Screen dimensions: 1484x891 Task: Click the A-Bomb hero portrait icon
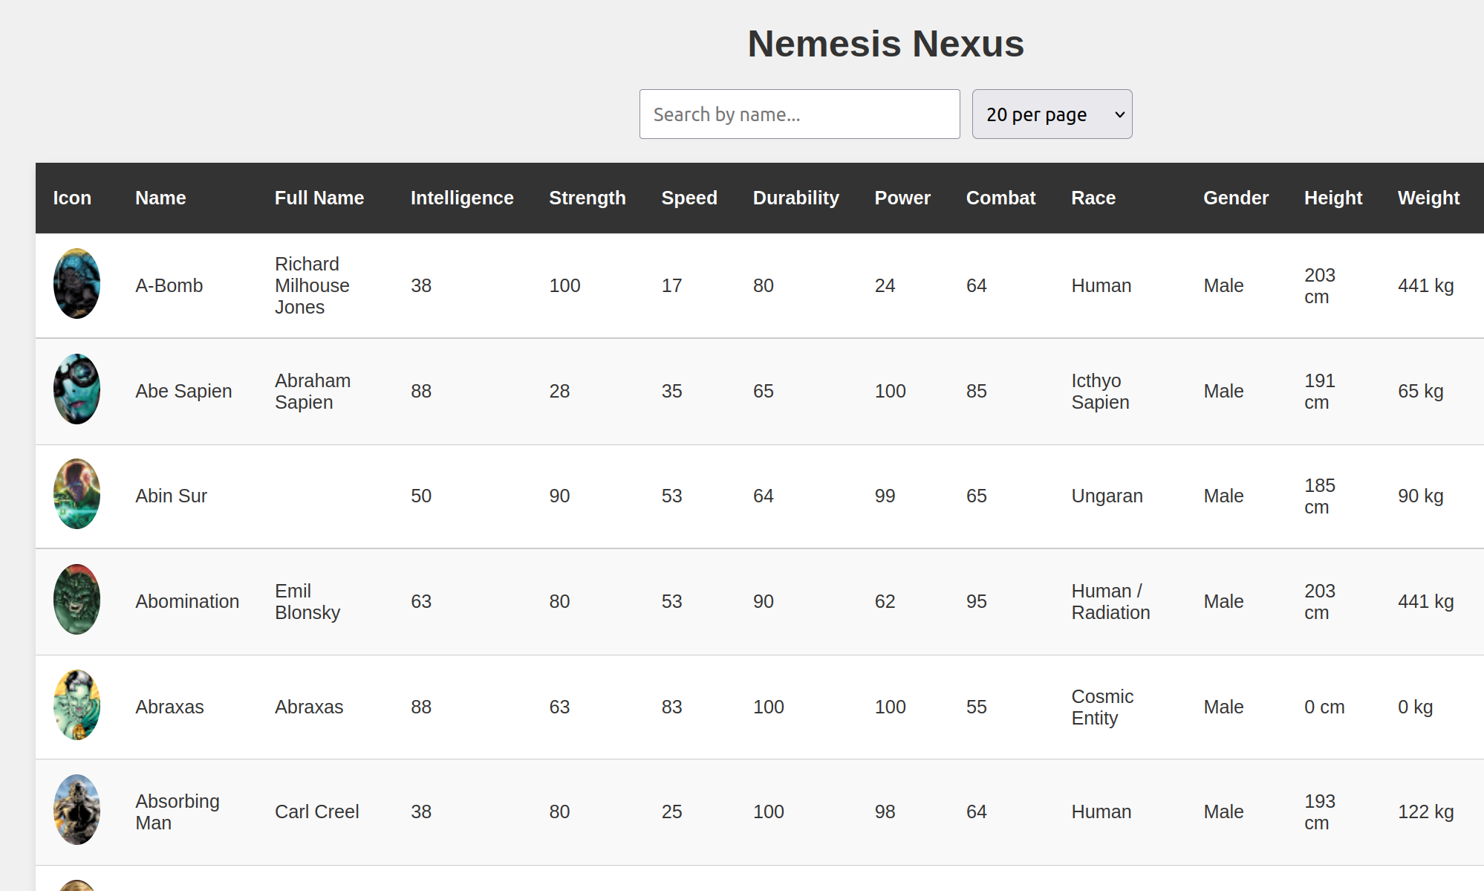pyautogui.click(x=77, y=284)
